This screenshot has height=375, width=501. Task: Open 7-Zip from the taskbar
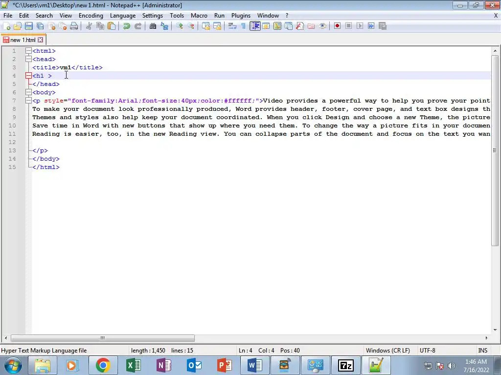pos(346,365)
